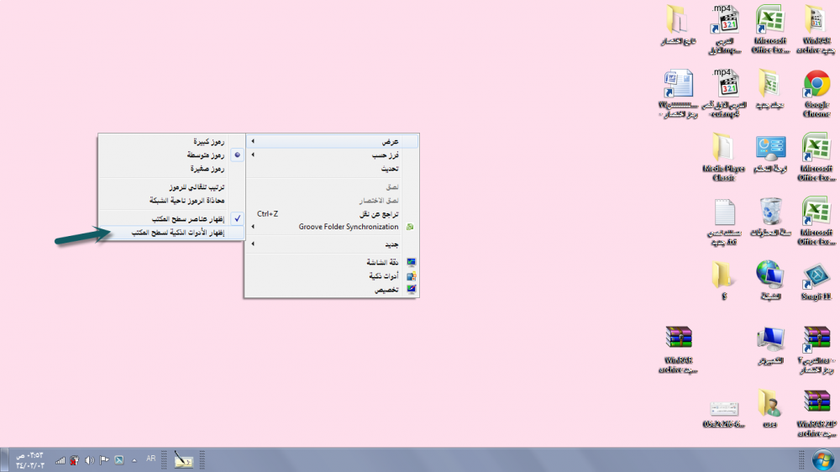Open the network signal tray icon
Screen dimensions: 840x472
(x=60, y=460)
